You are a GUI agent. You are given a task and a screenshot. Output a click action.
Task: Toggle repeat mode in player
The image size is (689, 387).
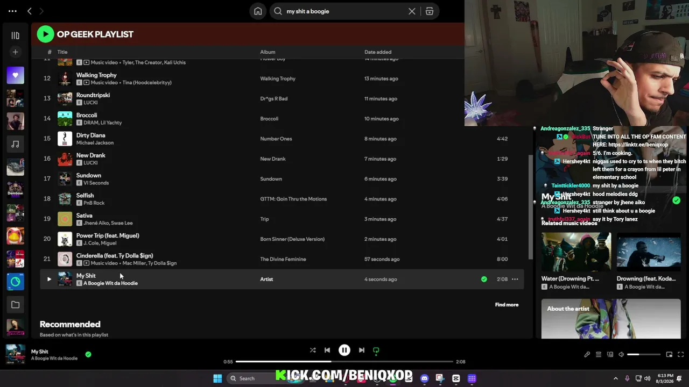376,350
